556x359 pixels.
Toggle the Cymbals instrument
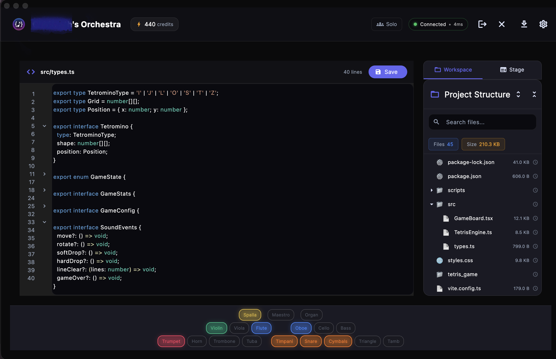(338, 341)
